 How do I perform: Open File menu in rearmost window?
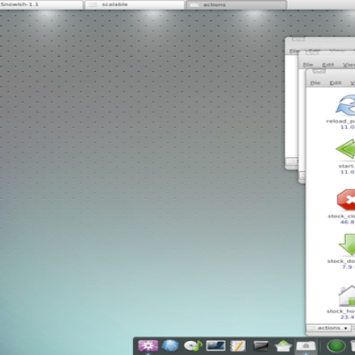point(295,51)
